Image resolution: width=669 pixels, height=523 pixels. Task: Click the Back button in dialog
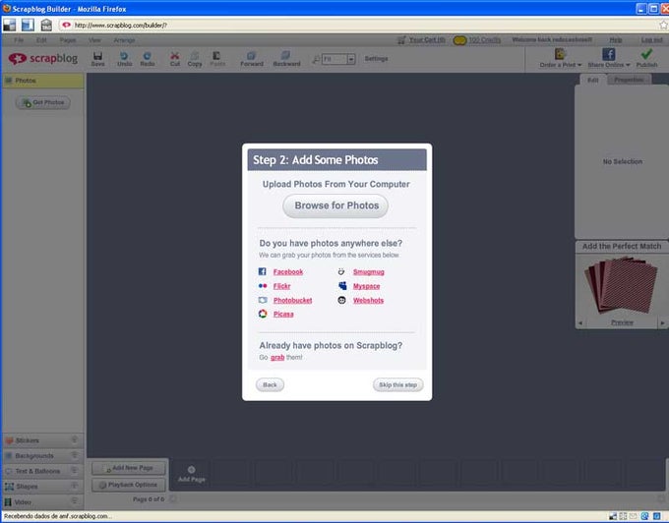click(270, 385)
